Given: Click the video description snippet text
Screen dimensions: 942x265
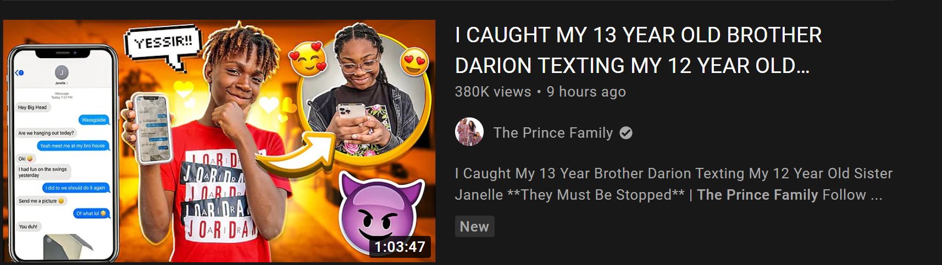Looking at the screenshot, I should tap(674, 184).
